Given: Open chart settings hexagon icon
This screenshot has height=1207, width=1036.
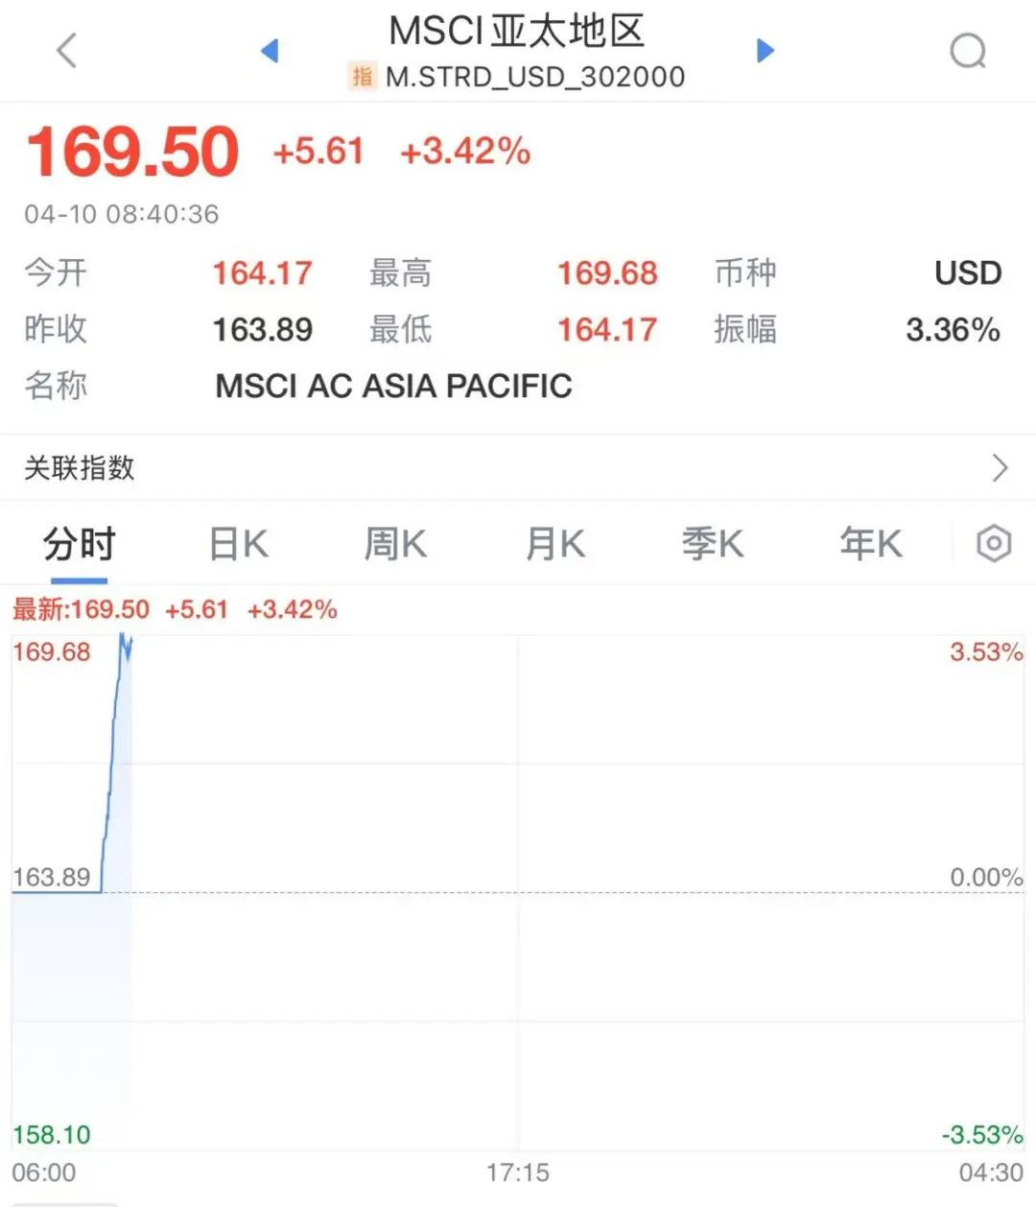Looking at the screenshot, I should click(x=994, y=544).
